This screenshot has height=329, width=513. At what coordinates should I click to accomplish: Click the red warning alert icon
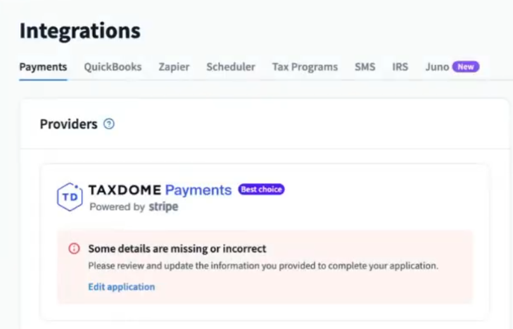tap(74, 249)
